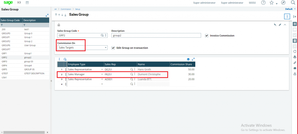
Task: Open the grid layers/stack icon
Action: tap(188, 59)
